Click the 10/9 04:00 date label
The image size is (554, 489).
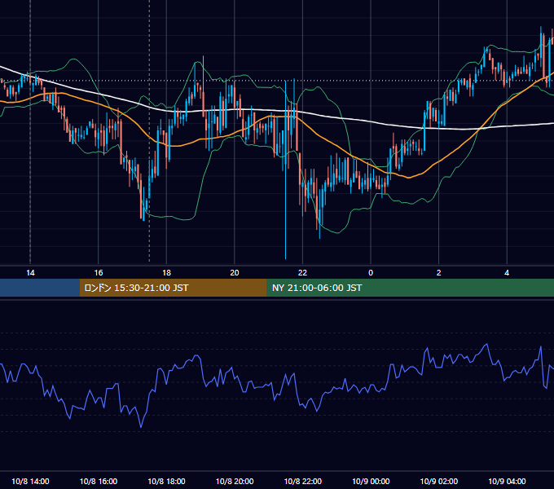click(x=507, y=481)
